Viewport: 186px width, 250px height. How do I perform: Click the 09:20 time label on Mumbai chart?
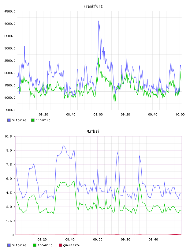pyautogui.click(x=125, y=239)
